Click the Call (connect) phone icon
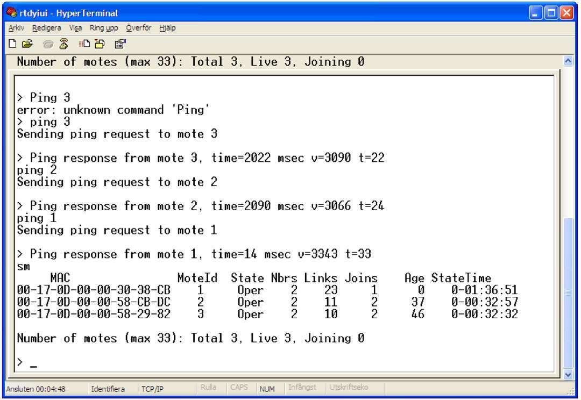 [x=48, y=45]
